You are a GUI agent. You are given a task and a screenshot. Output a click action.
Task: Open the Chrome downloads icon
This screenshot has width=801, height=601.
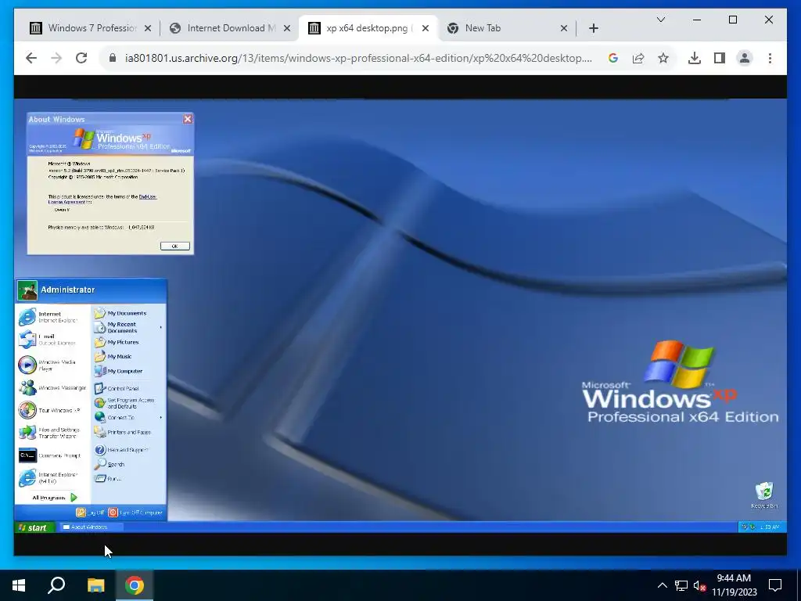coord(695,58)
